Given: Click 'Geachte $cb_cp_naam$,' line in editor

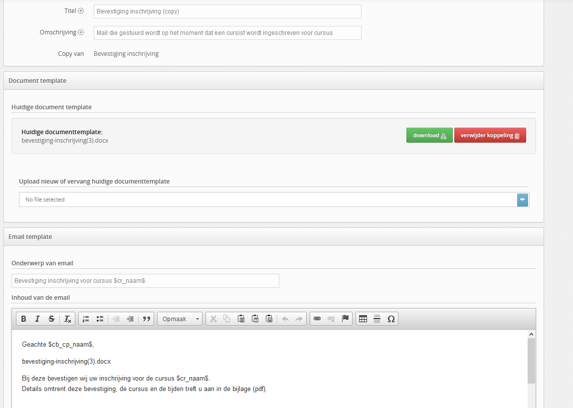Looking at the screenshot, I should (58, 344).
